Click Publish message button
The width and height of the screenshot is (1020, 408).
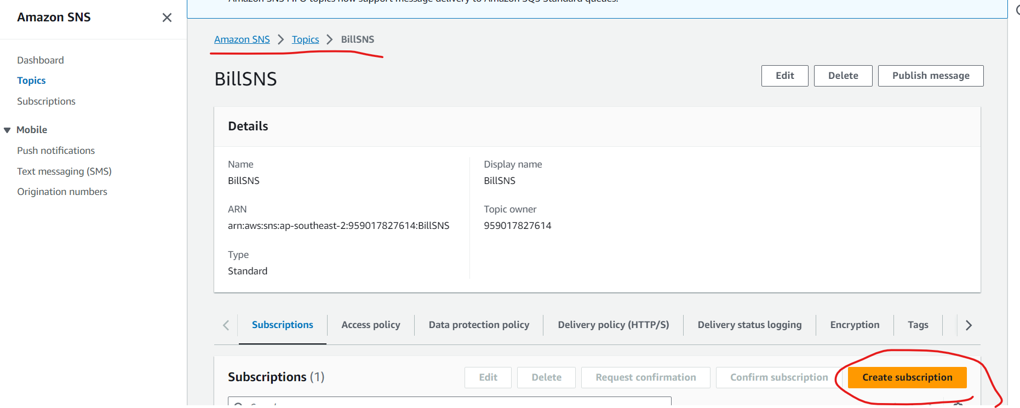(931, 76)
